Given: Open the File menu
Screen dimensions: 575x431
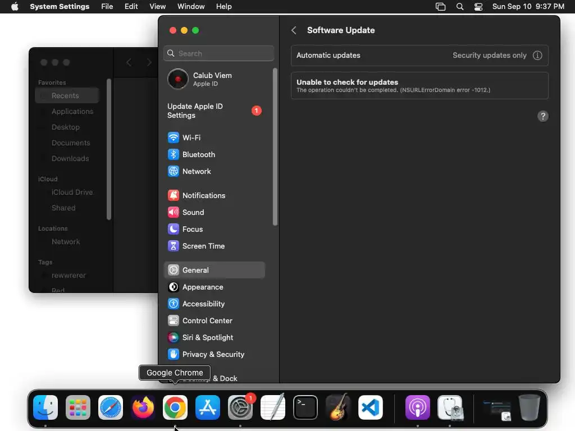Looking at the screenshot, I should click(x=107, y=7).
